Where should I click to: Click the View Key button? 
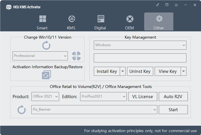coord(168,71)
